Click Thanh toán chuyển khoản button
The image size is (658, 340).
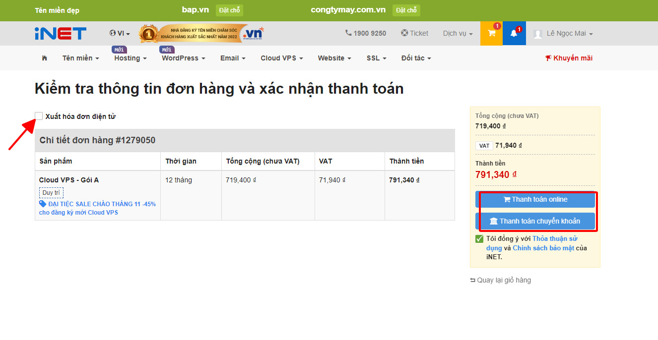click(535, 221)
